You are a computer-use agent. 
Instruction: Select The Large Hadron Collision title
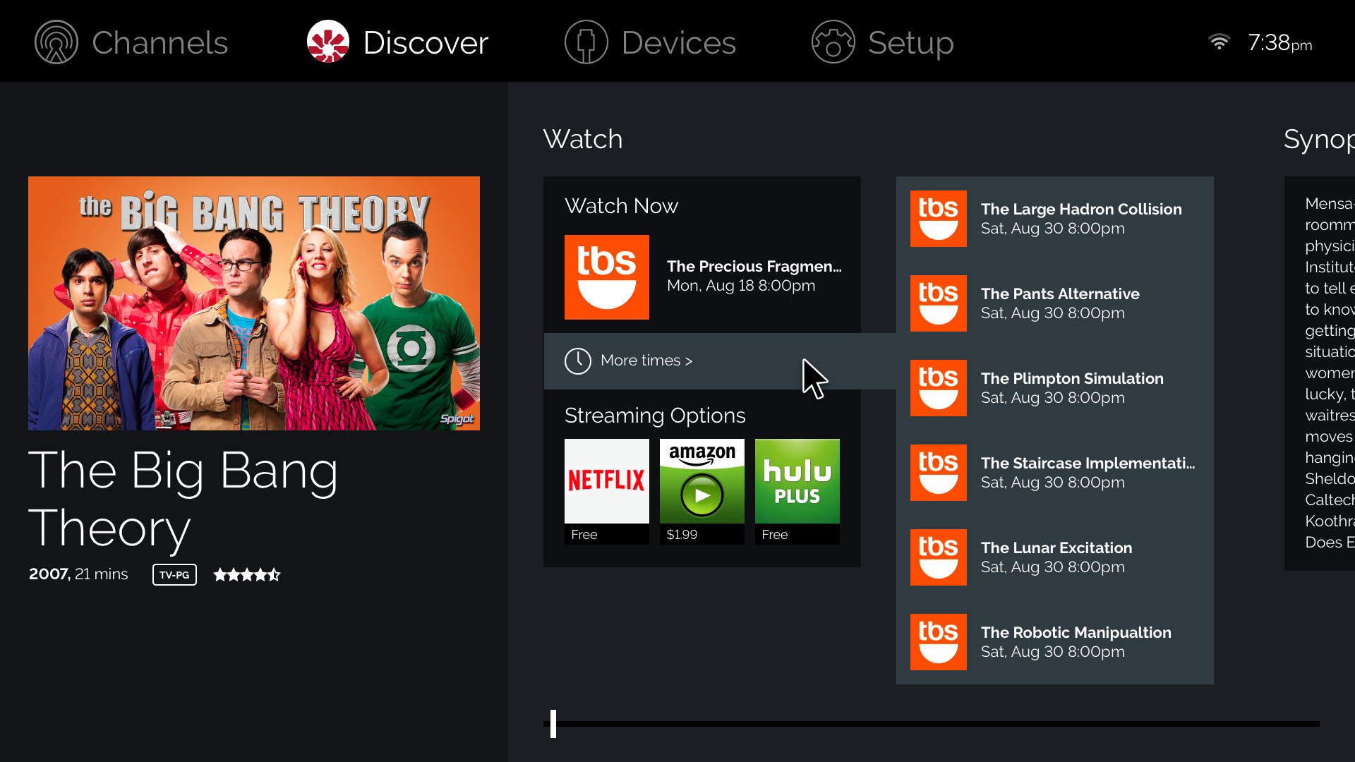pos(1081,210)
